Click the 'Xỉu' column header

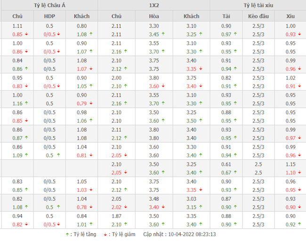coord(290,16)
